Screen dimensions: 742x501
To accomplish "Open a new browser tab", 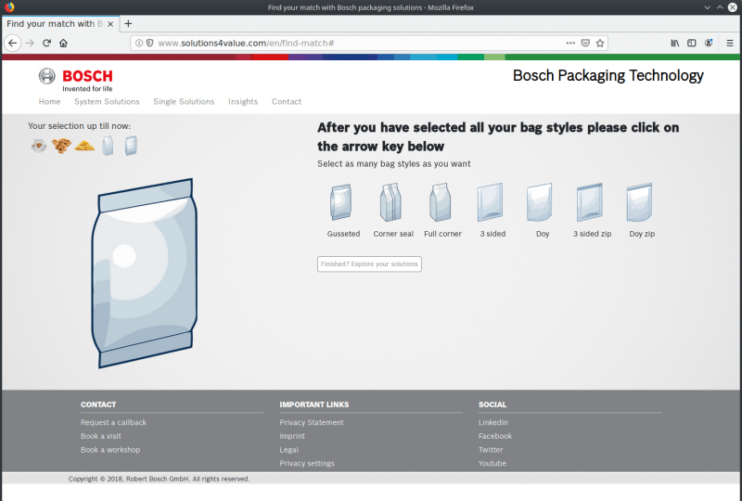I will pyautogui.click(x=128, y=23).
